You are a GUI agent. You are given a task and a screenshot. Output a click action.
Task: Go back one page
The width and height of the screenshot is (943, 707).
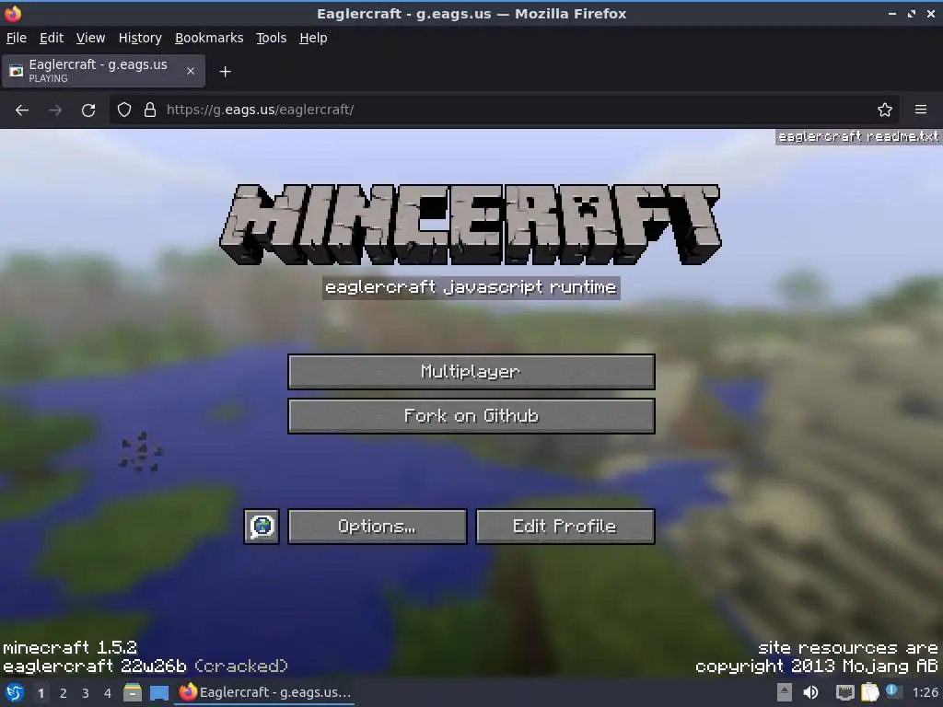[22, 110]
